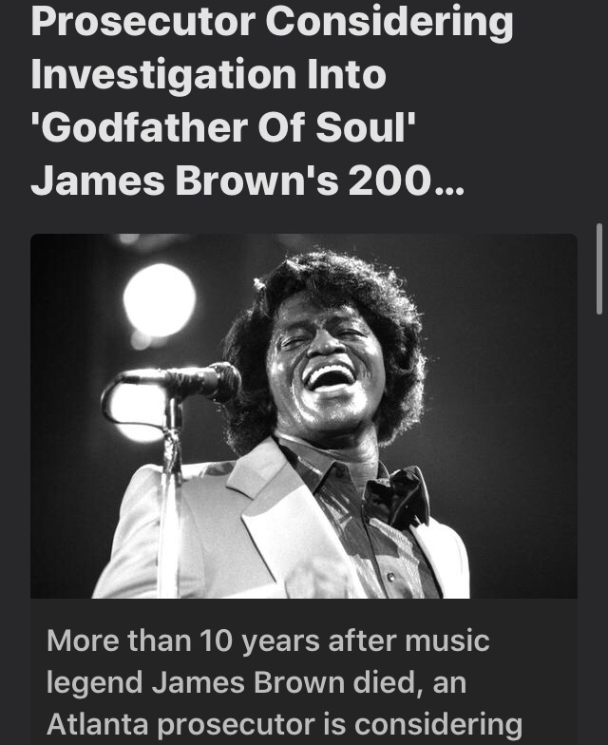Click the bright stage light in photo

[160, 300]
